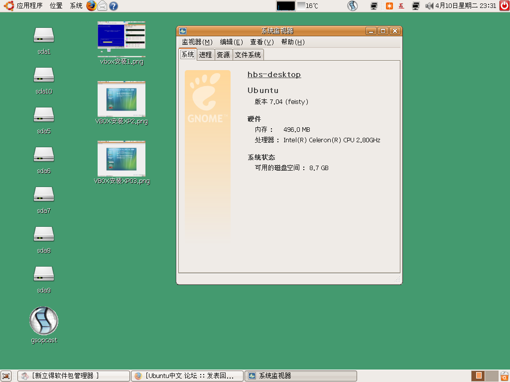Click the system monitor window title icon

[x=183, y=31]
